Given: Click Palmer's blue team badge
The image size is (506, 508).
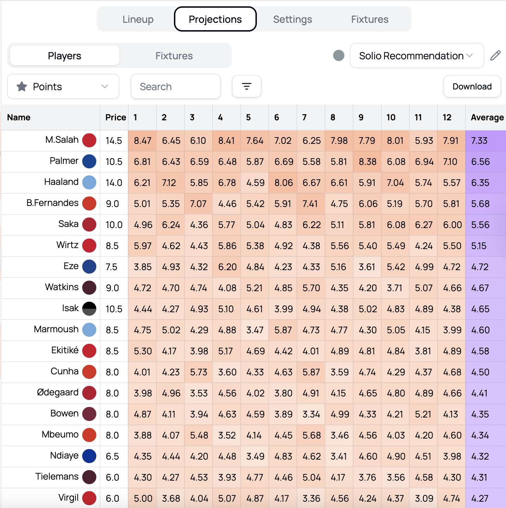Looking at the screenshot, I should [89, 161].
